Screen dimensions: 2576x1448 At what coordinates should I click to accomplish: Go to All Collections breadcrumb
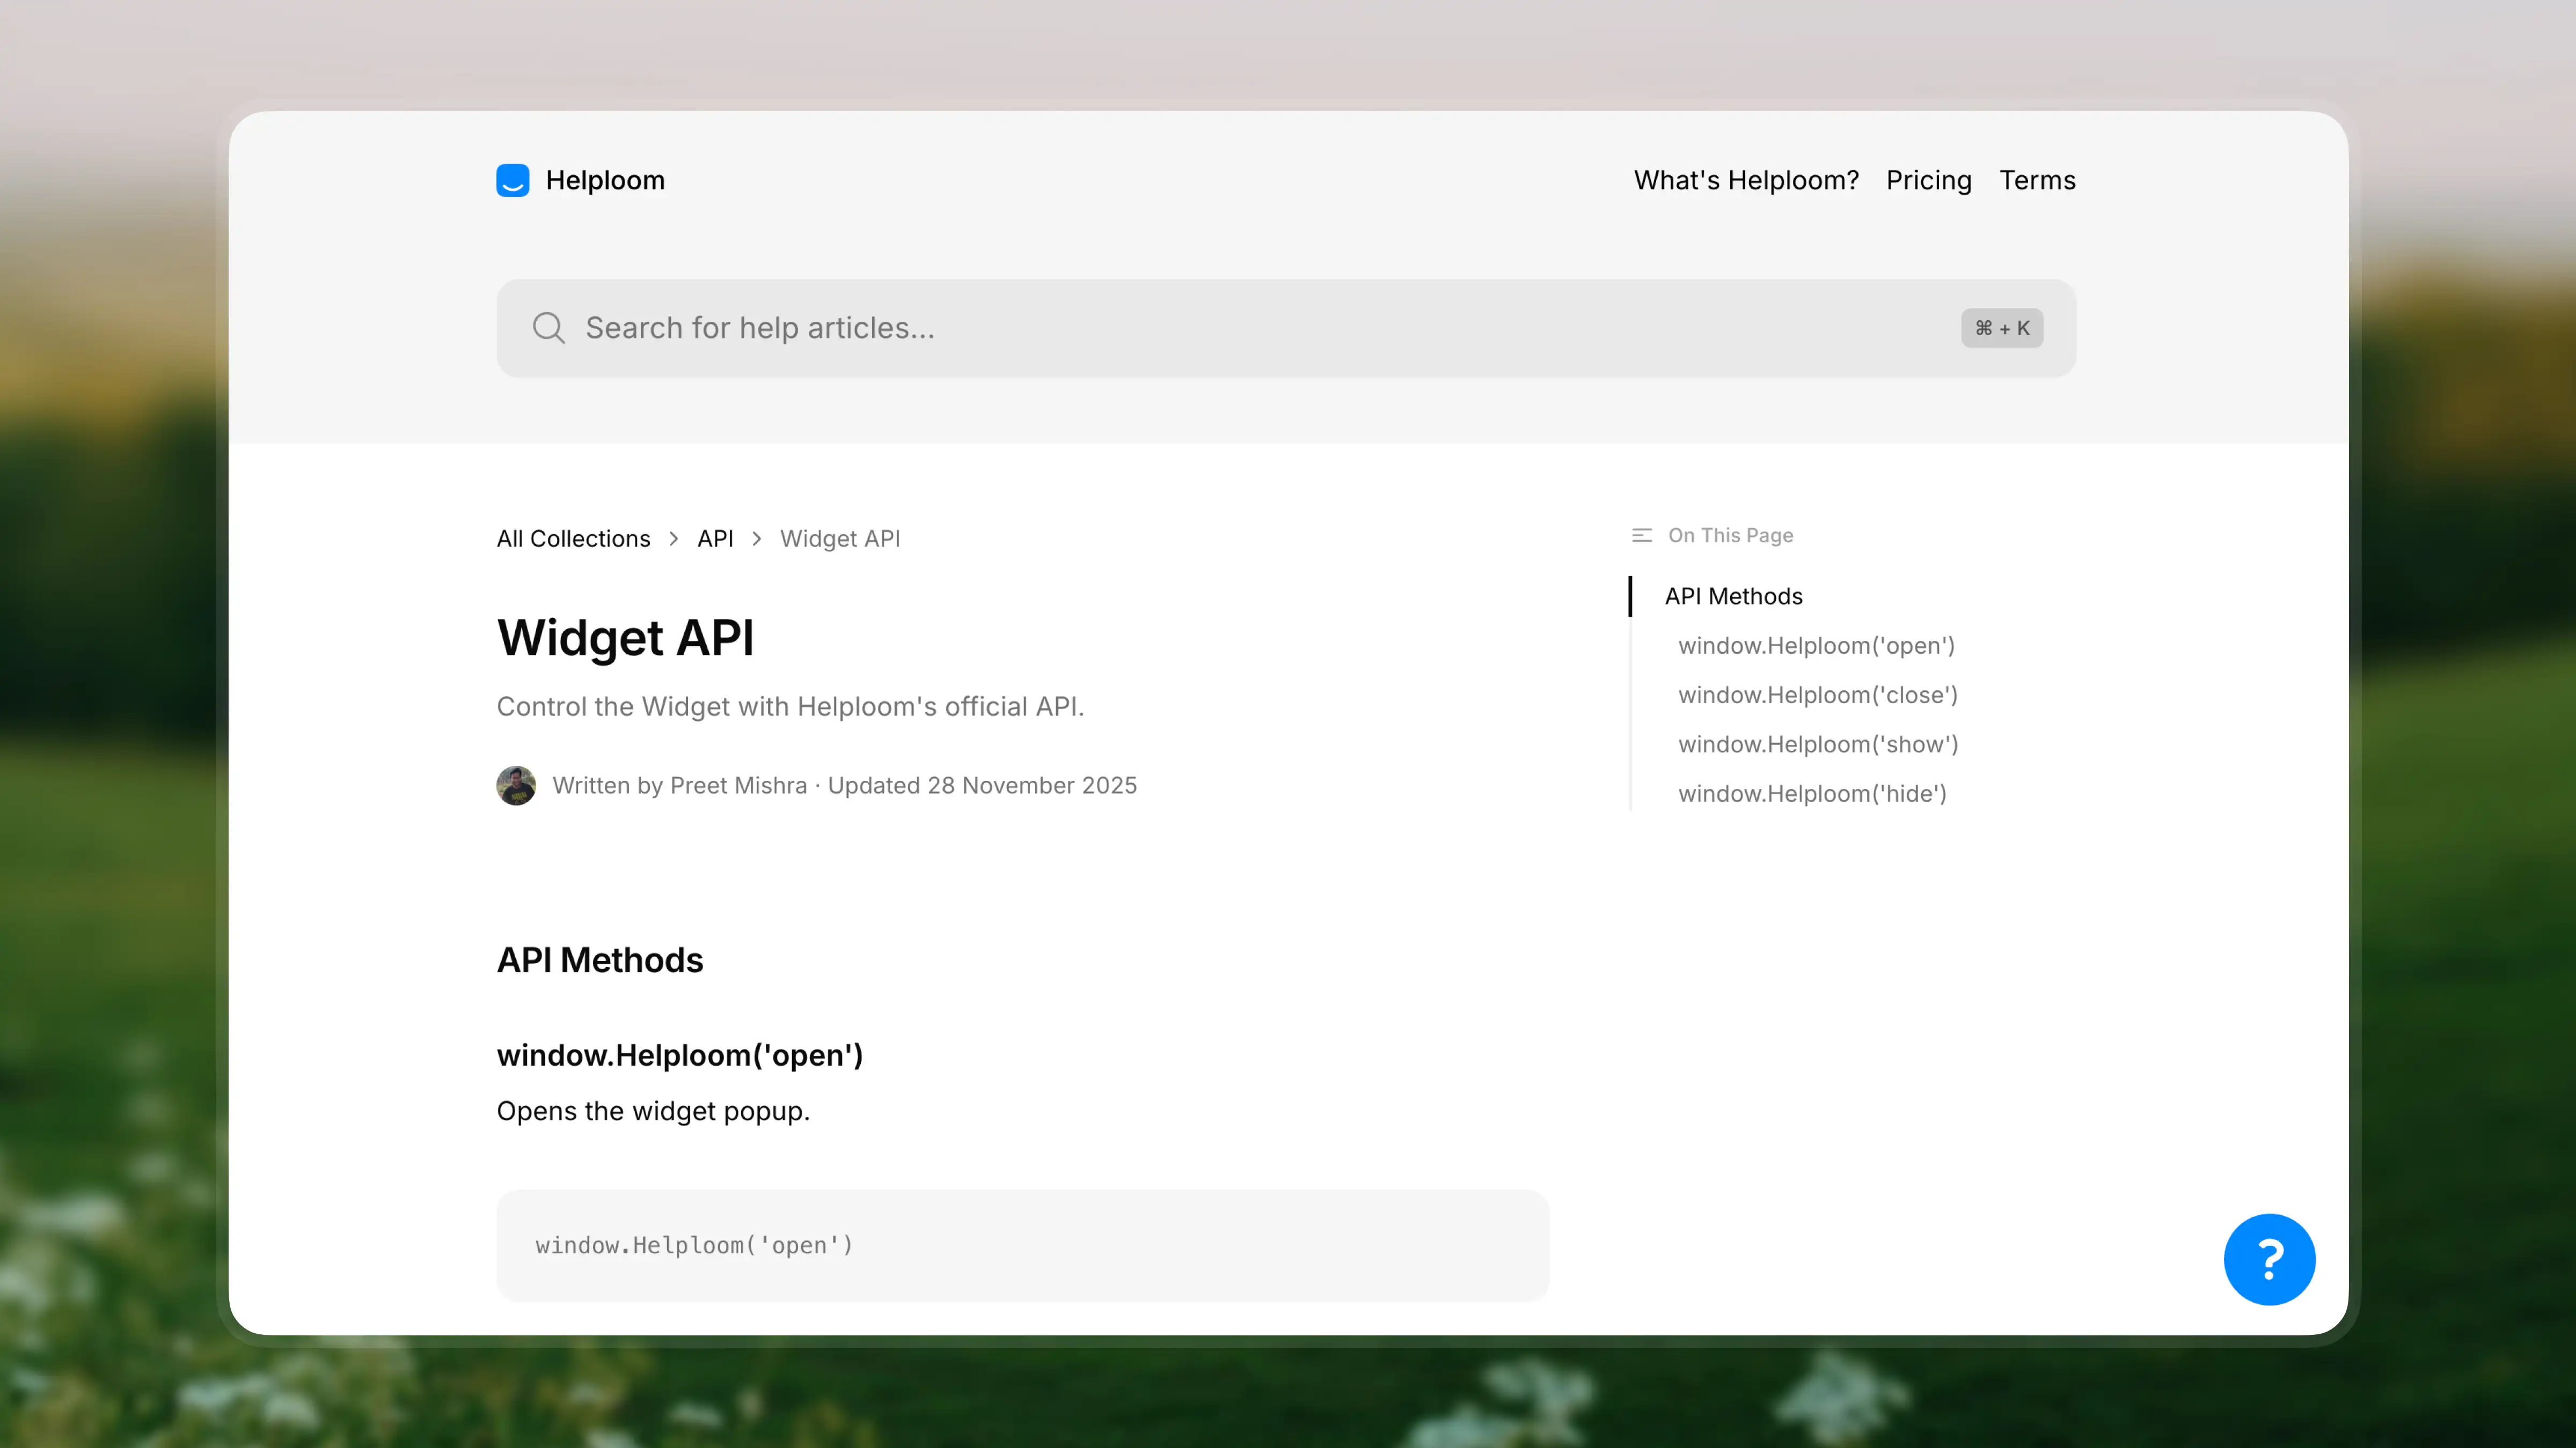[x=573, y=538]
